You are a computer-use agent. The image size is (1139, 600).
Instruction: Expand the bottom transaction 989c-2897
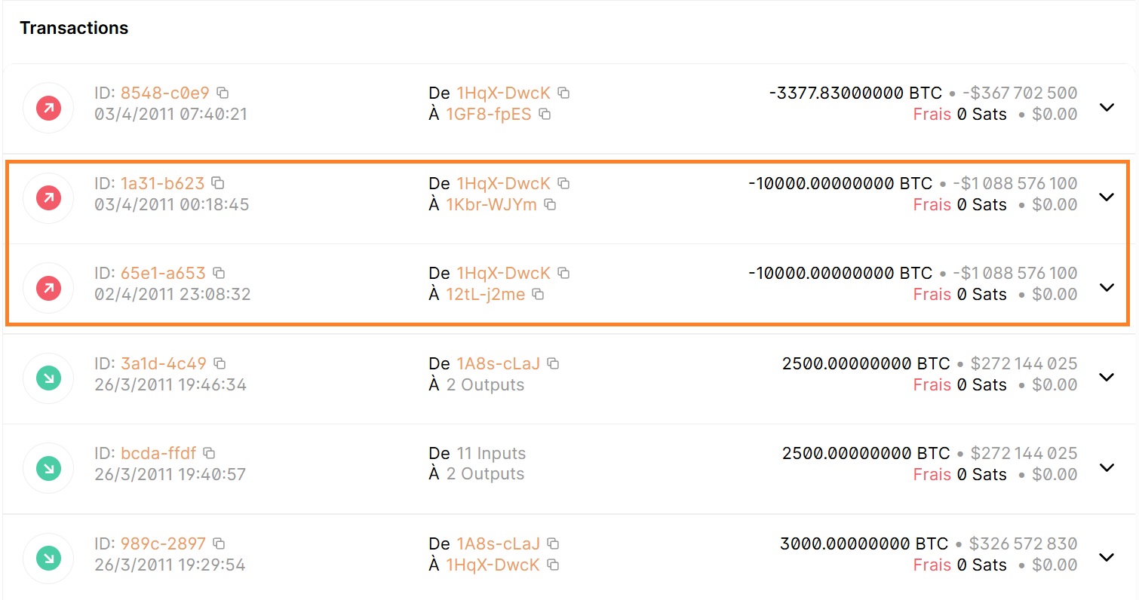[1107, 558]
